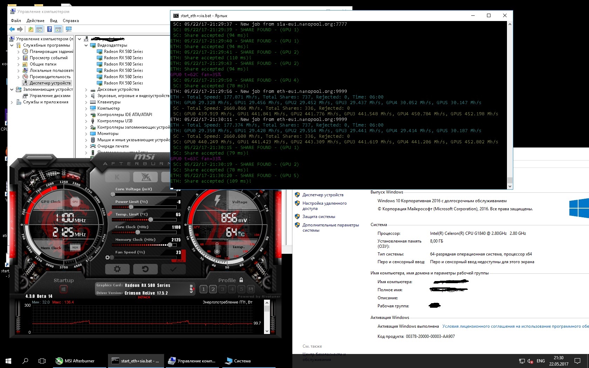Viewport: 589px width, 368px height.
Task: Click the Core Clock slider handle
Action: pyautogui.click(x=138, y=232)
